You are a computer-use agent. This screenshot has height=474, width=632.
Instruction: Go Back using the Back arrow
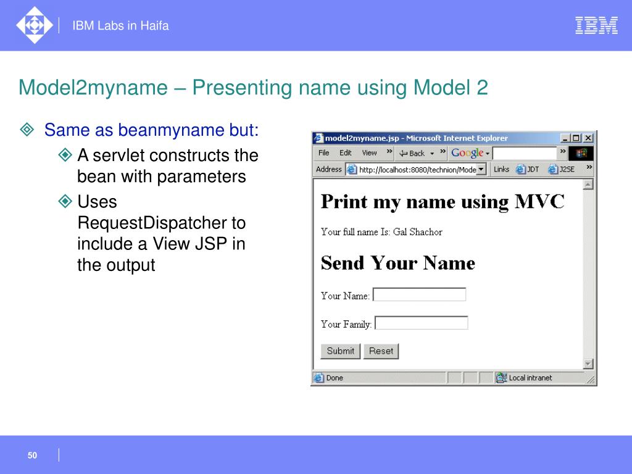(412, 153)
